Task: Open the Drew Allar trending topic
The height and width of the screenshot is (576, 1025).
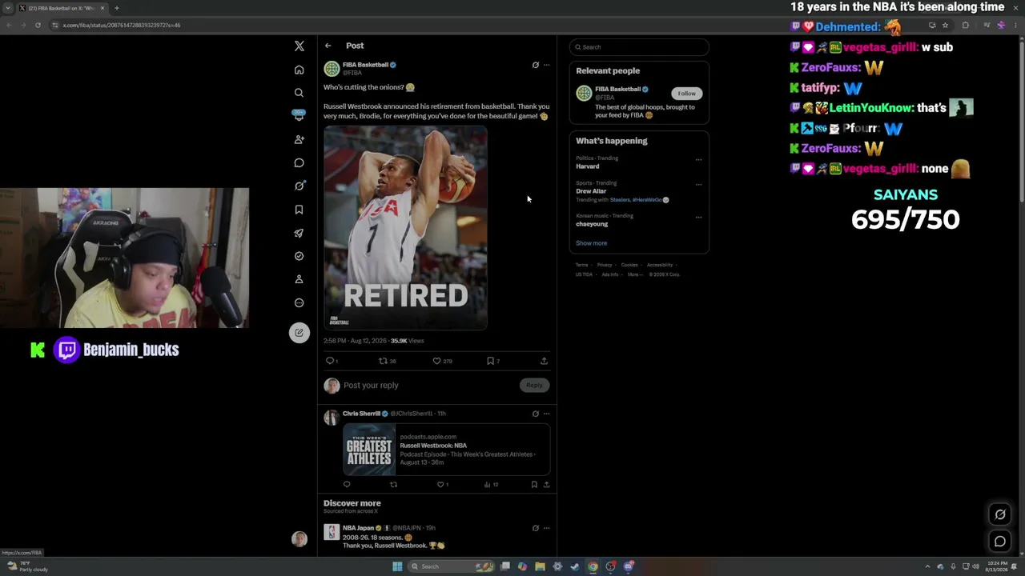Action: coord(591,191)
